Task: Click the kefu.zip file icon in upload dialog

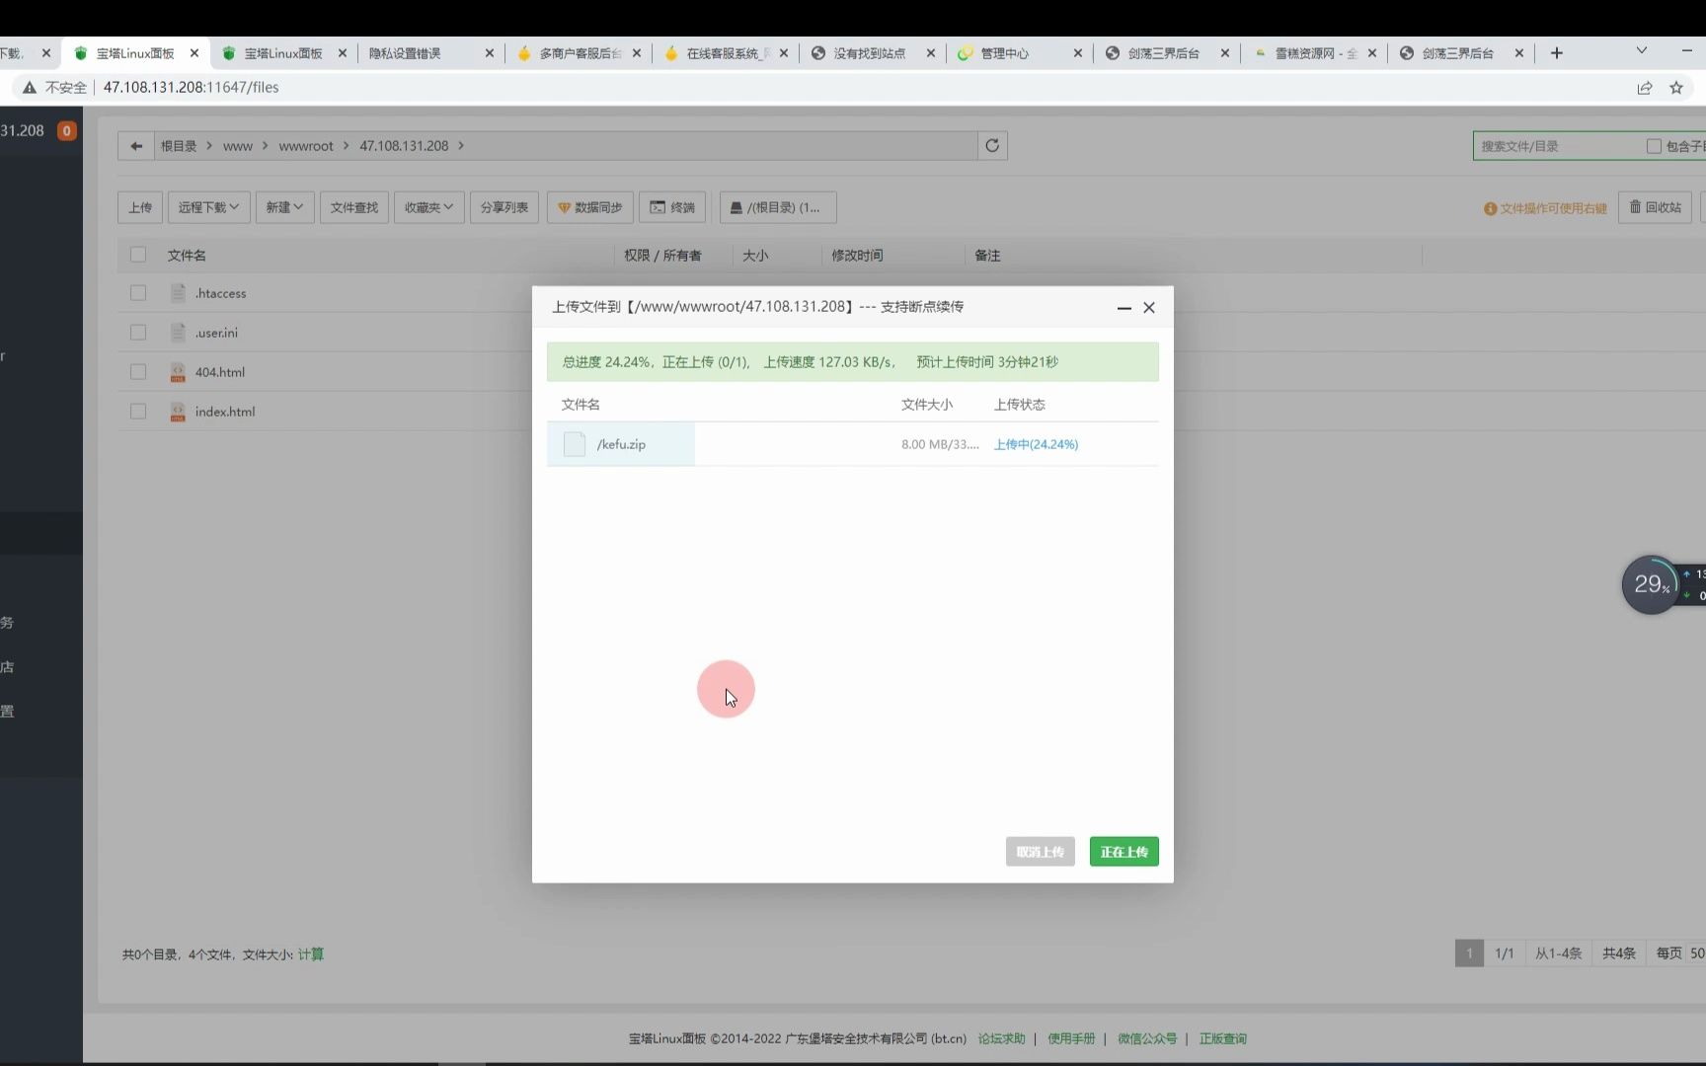Action: (x=575, y=444)
